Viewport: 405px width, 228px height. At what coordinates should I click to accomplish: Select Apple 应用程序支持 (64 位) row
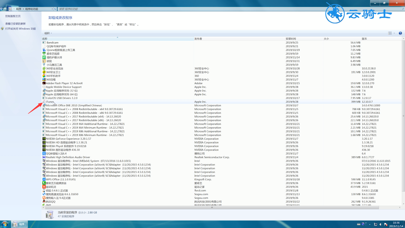coord(222,94)
